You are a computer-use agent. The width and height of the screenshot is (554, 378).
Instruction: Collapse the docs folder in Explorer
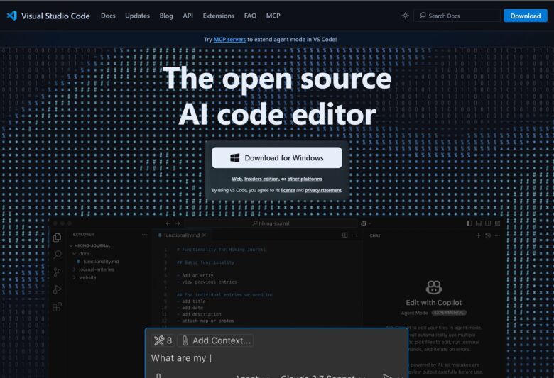click(74, 254)
